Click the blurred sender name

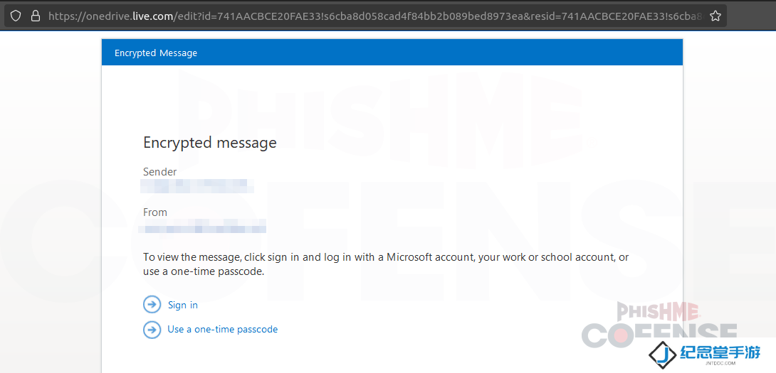click(197, 185)
